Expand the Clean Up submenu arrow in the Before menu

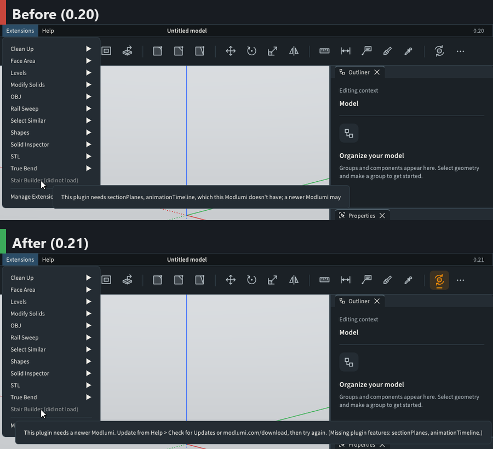click(x=89, y=49)
